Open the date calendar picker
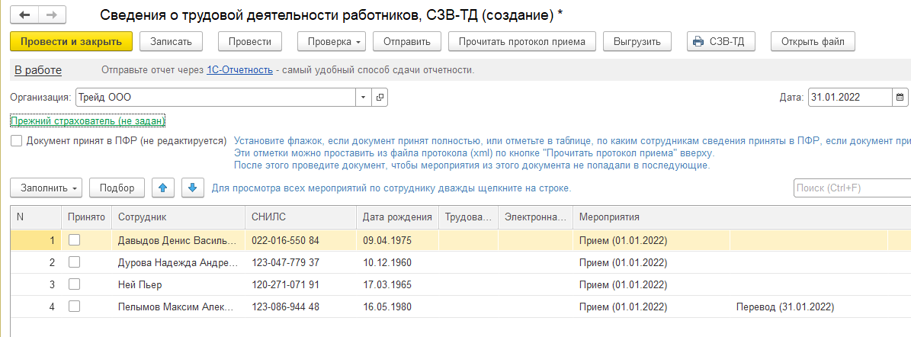The width and height of the screenshot is (911, 337). [x=900, y=98]
